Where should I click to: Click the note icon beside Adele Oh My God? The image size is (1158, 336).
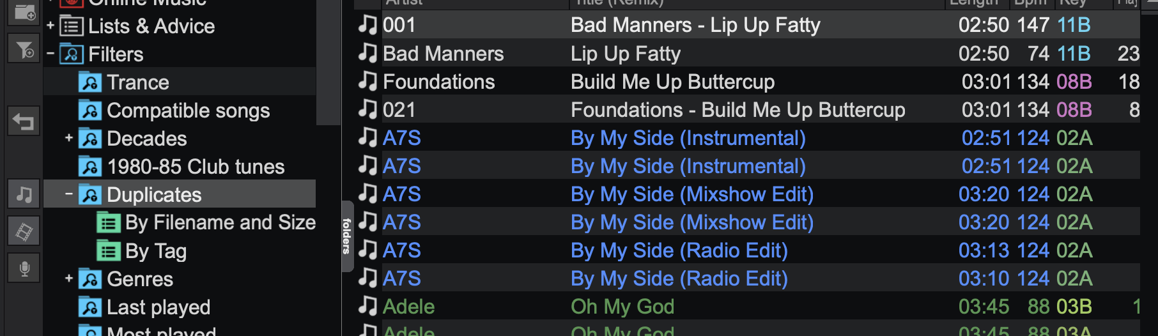pyautogui.click(x=367, y=306)
